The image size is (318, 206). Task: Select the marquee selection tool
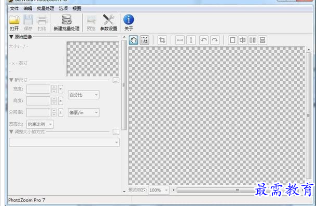coord(144,40)
